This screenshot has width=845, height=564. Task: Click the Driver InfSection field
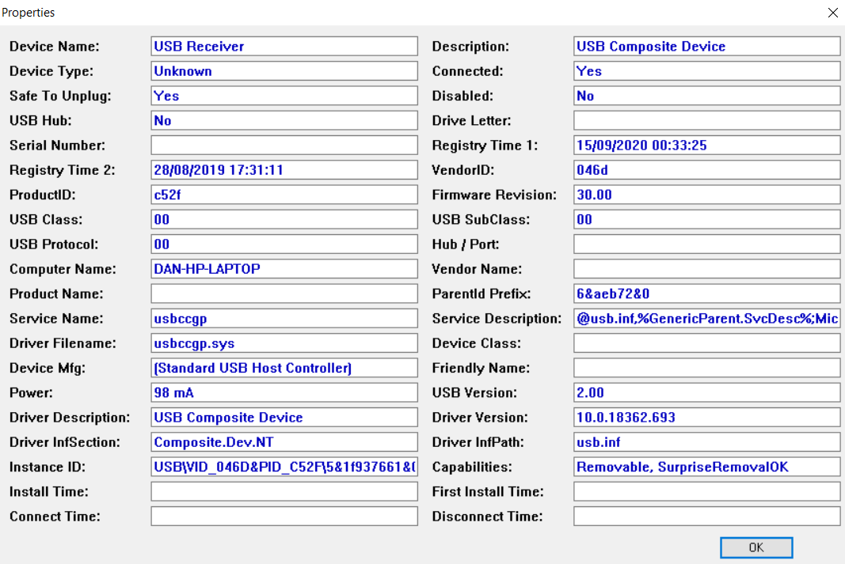284,442
